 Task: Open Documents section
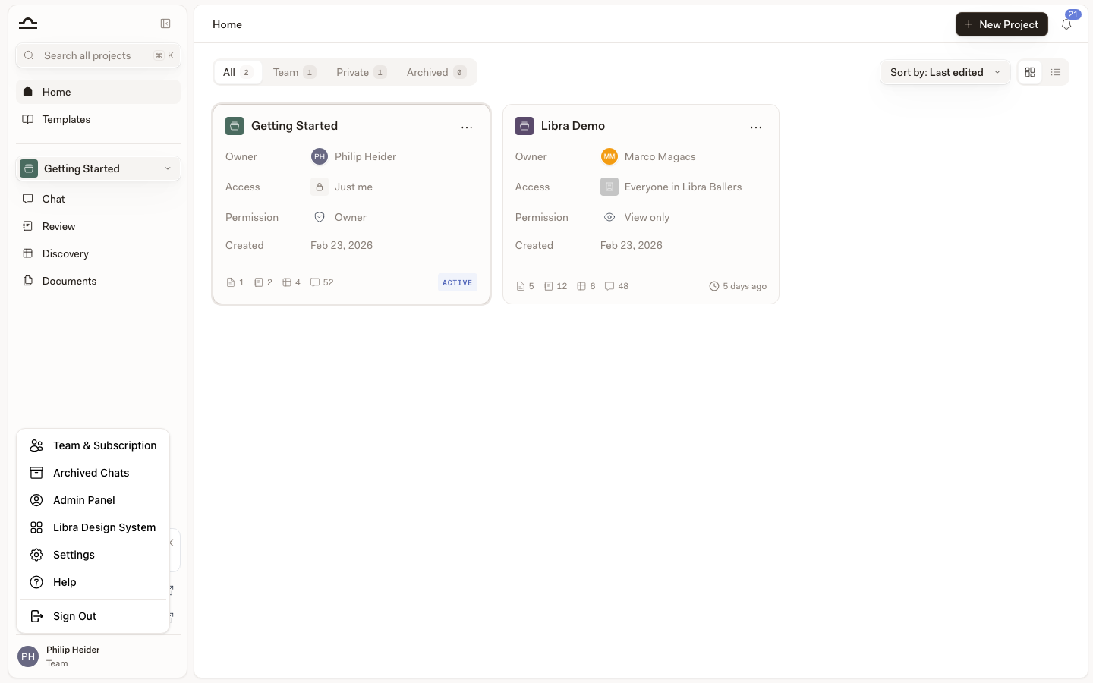click(x=98, y=281)
